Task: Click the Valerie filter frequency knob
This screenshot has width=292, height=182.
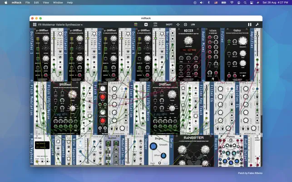Action: tap(243, 41)
